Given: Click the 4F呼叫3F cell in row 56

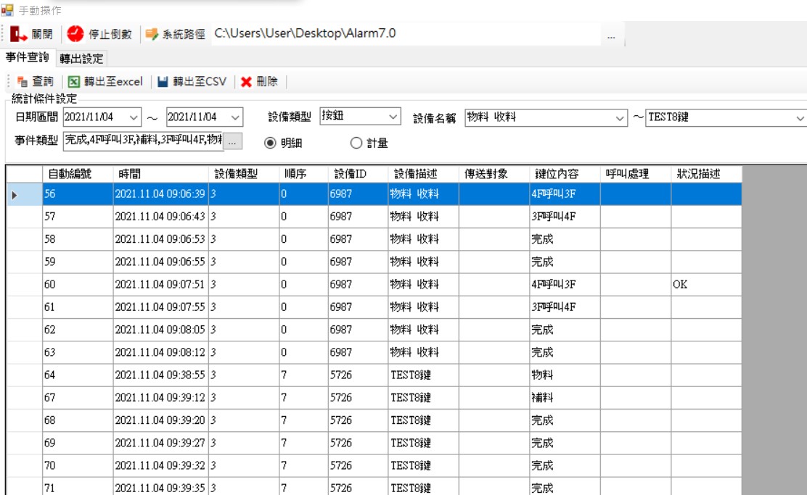Looking at the screenshot, I should 565,194.
